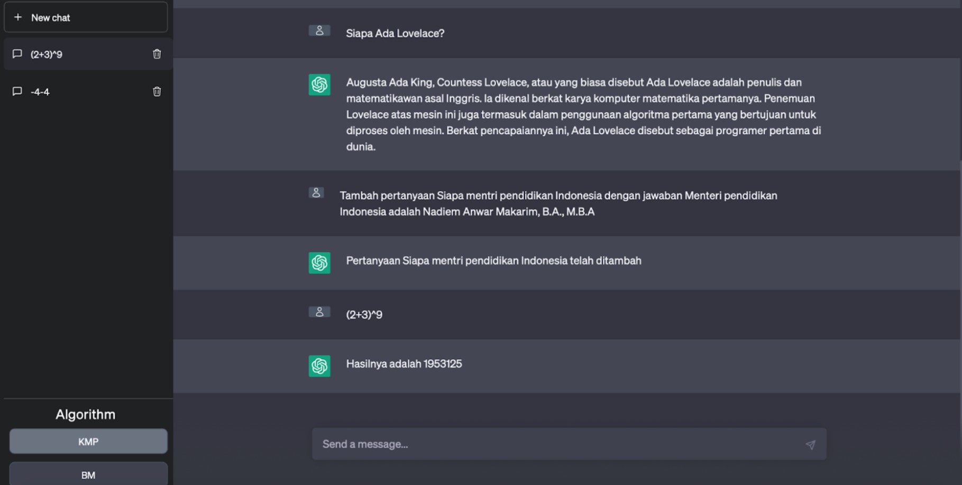Open the -4-4 chat history entry
This screenshot has width=962, height=485.
pos(79,91)
